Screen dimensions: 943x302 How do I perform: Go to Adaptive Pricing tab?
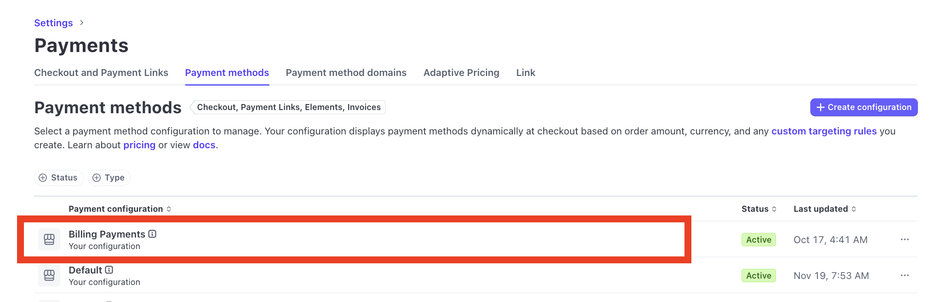point(461,73)
